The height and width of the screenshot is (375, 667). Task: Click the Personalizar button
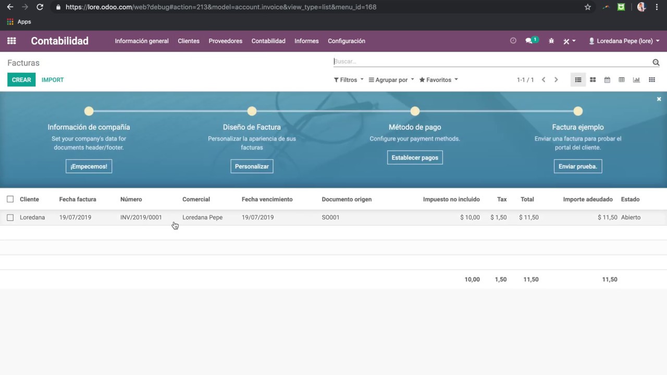pos(252,166)
